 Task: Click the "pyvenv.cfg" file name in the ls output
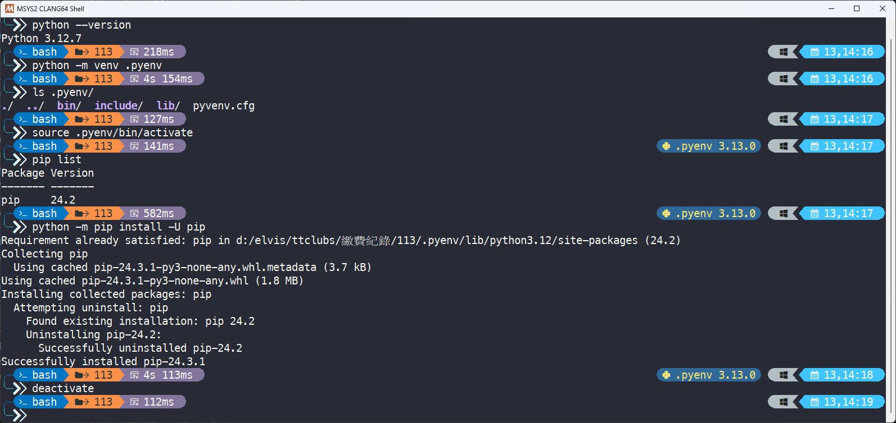coord(224,105)
